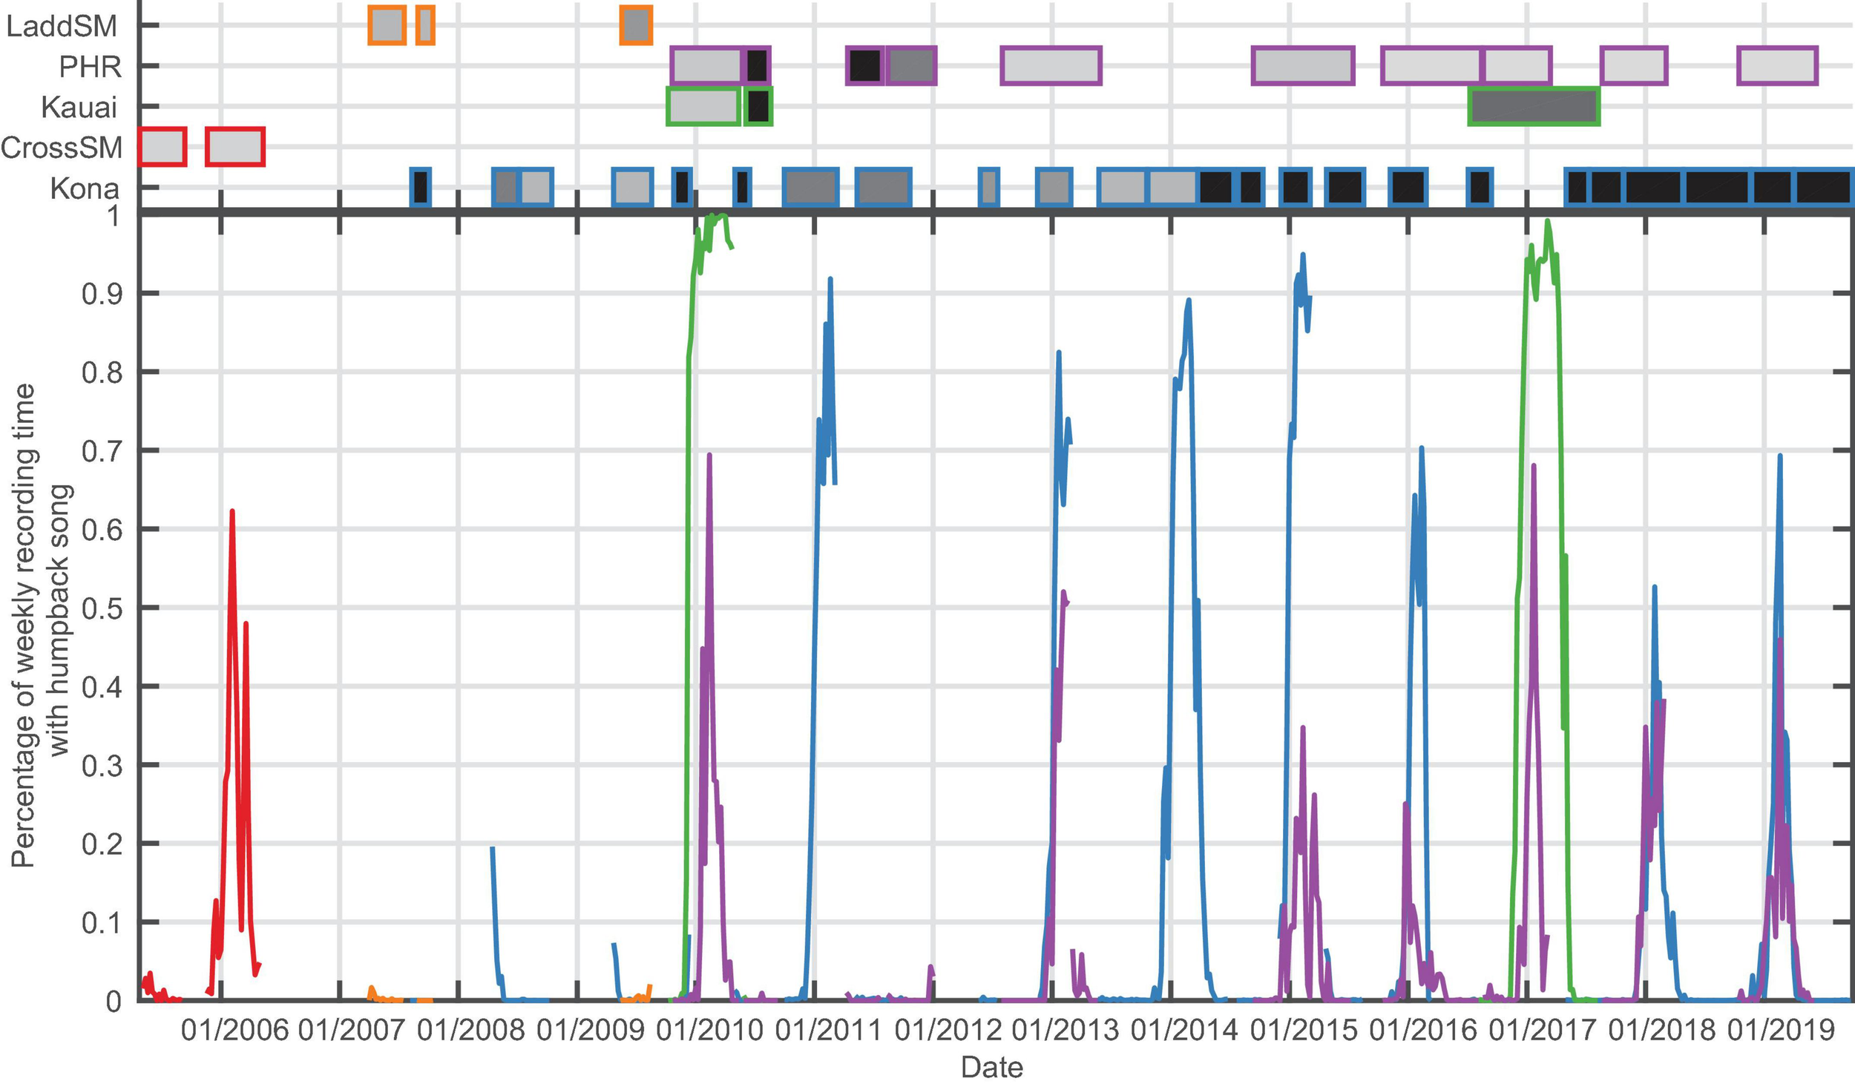This screenshot has width=1855, height=1087.
Task: Click the first red CrossSM deployment box
Action: tap(162, 147)
